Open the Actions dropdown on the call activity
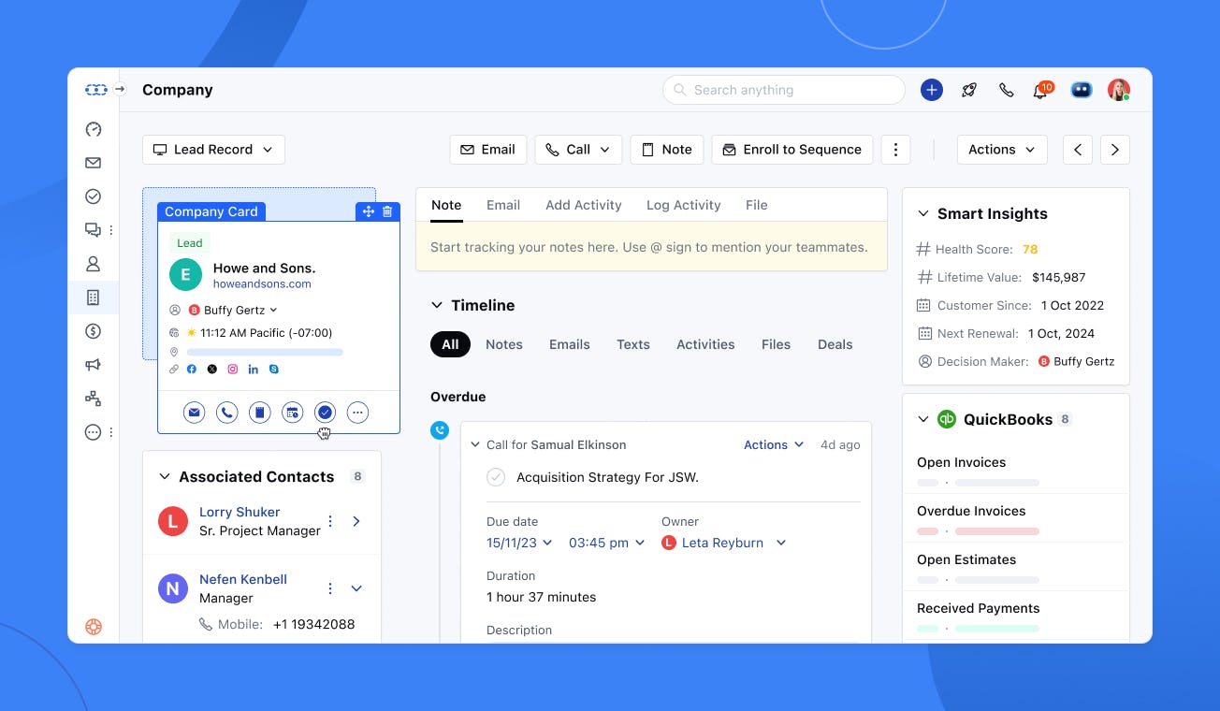Image resolution: width=1220 pixels, height=711 pixels. [774, 445]
